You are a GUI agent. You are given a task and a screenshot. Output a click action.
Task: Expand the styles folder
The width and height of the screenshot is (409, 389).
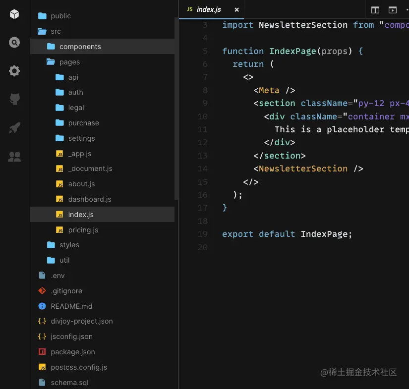coord(102,245)
